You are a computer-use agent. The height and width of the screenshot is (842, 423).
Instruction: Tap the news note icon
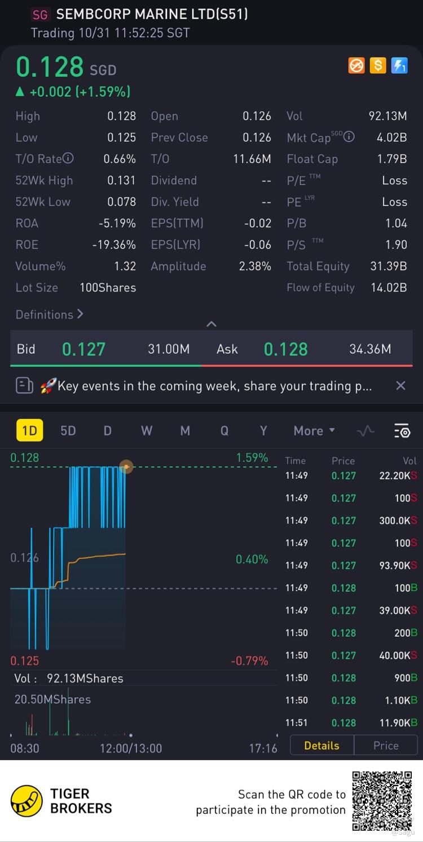[24, 386]
